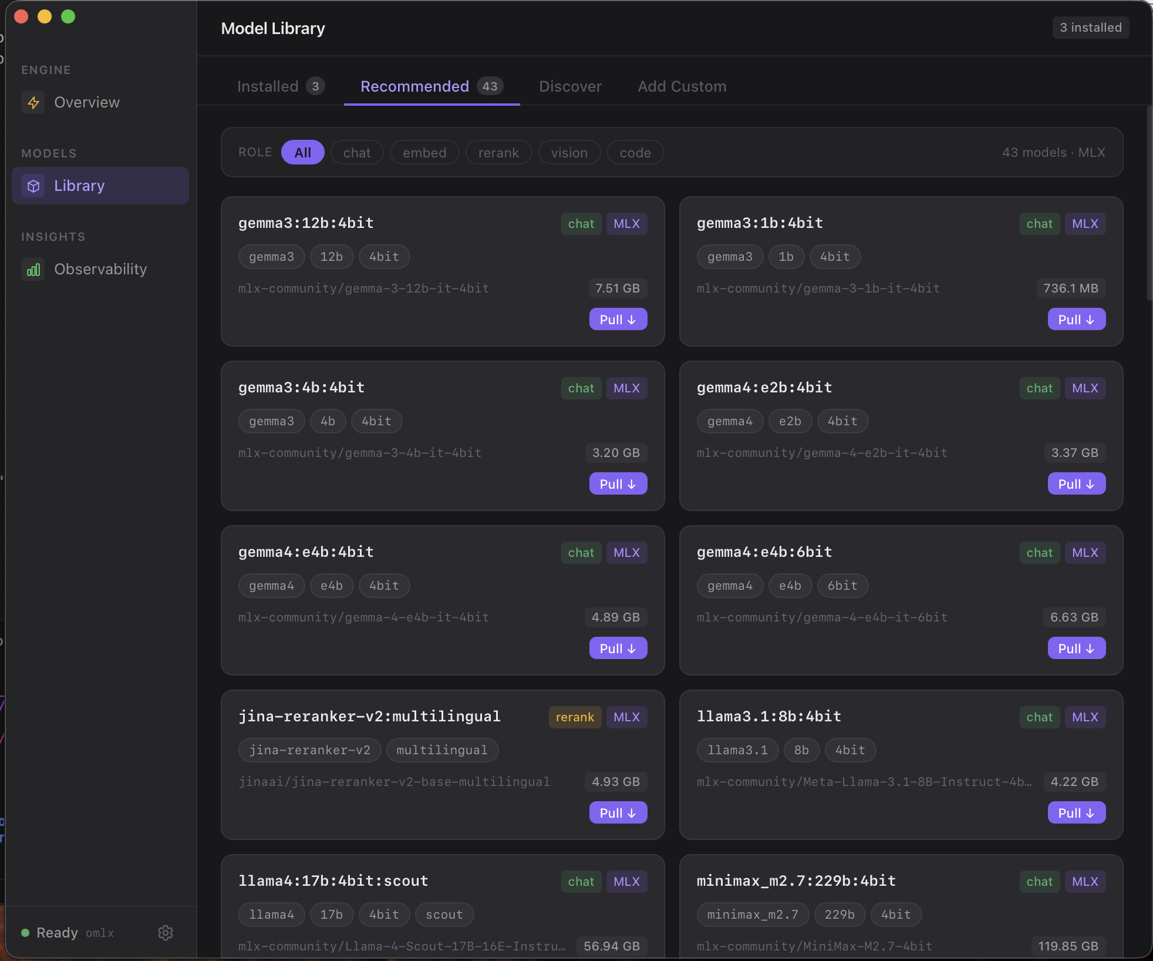Filter models by embed role

point(424,153)
